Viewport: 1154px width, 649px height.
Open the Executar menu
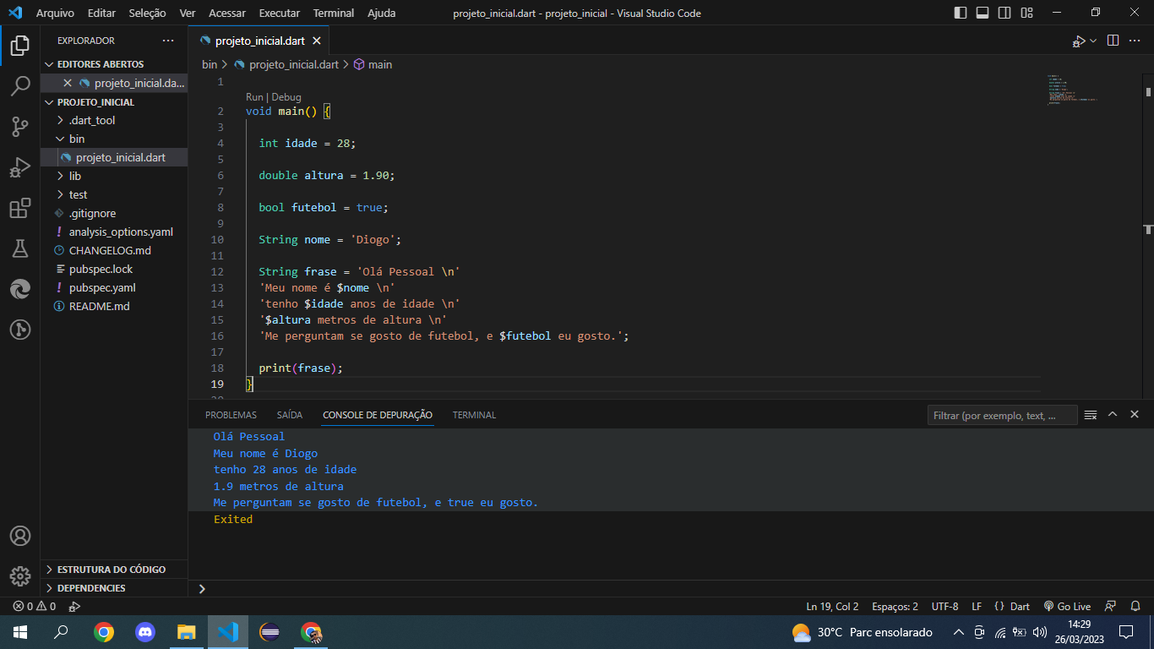coord(280,13)
